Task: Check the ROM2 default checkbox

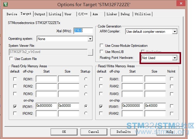Action: (x=15, y=86)
